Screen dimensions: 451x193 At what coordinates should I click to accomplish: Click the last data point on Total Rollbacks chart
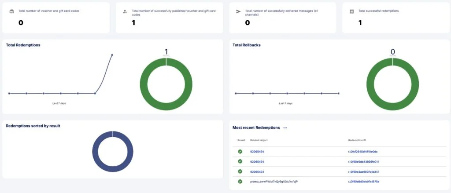point(339,93)
